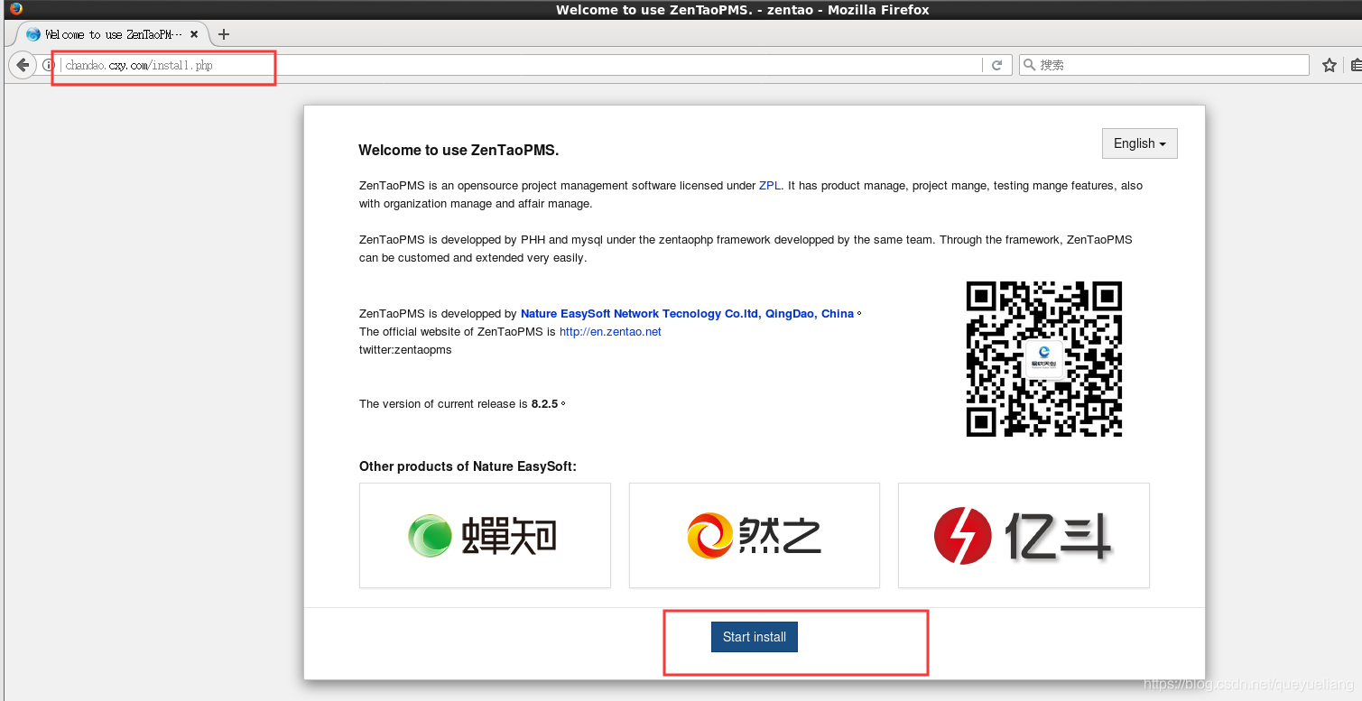Close the ZenTaoPMS browser tab
Image resolution: width=1362 pixels, height=701 pixels.
[x=194, y=34]
